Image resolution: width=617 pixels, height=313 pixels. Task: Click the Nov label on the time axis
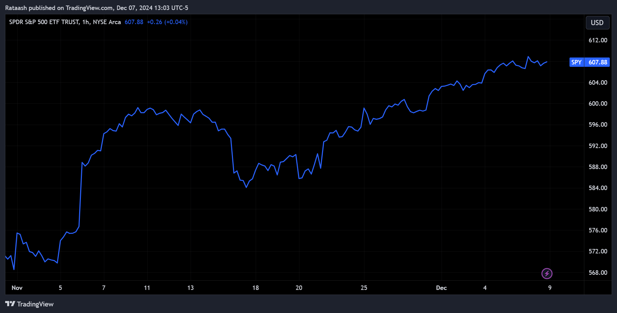[x=17, y=288]
